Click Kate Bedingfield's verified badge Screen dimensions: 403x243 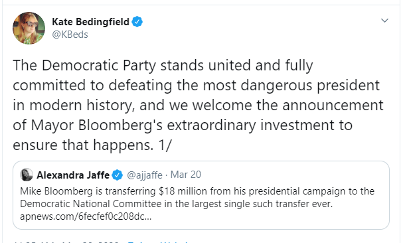[137, 22]
